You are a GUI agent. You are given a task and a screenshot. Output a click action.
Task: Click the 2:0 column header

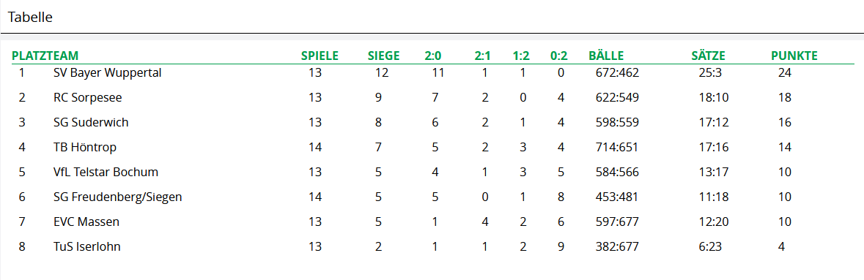tap(433, 56)
